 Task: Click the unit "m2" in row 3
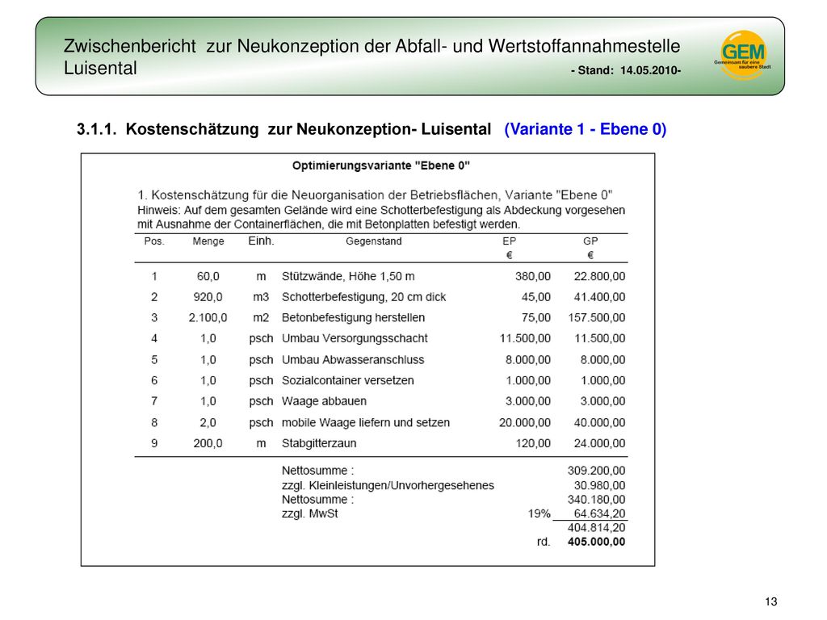261,318
